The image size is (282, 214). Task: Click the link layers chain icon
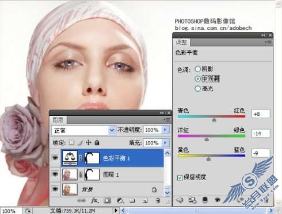pos(82,200)
